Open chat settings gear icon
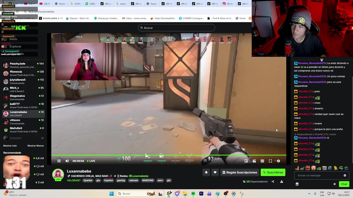 click(x=335, y=184)
